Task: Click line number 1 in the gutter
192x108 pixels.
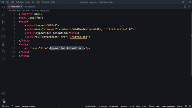Action: pos(14,14)
